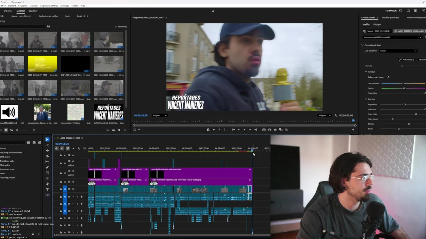
Task: Select the Pen tool in timeline toolbar
Action: [x=47, y=167]
